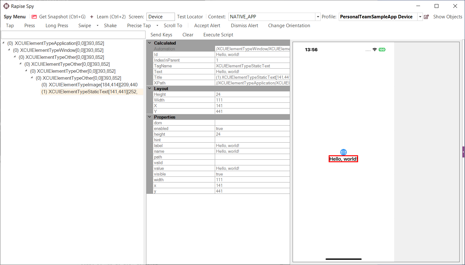Click the edit profile pencil icon

point(426,17)
